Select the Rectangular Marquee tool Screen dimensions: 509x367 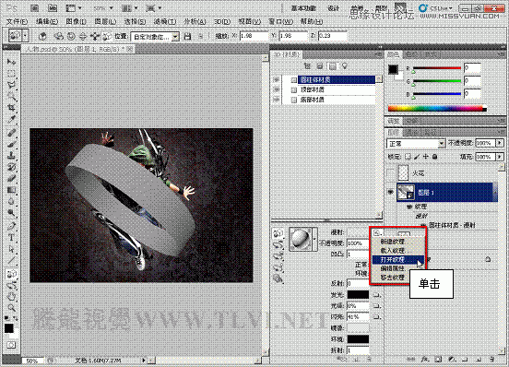click(x=11, y=74)
